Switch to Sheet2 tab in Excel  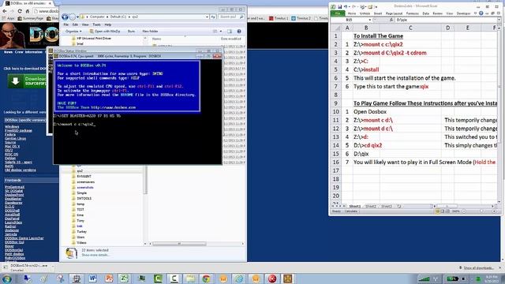click(370, 206)
